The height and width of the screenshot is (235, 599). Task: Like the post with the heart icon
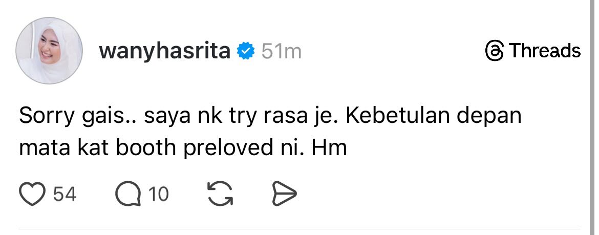tap(33, 195)
